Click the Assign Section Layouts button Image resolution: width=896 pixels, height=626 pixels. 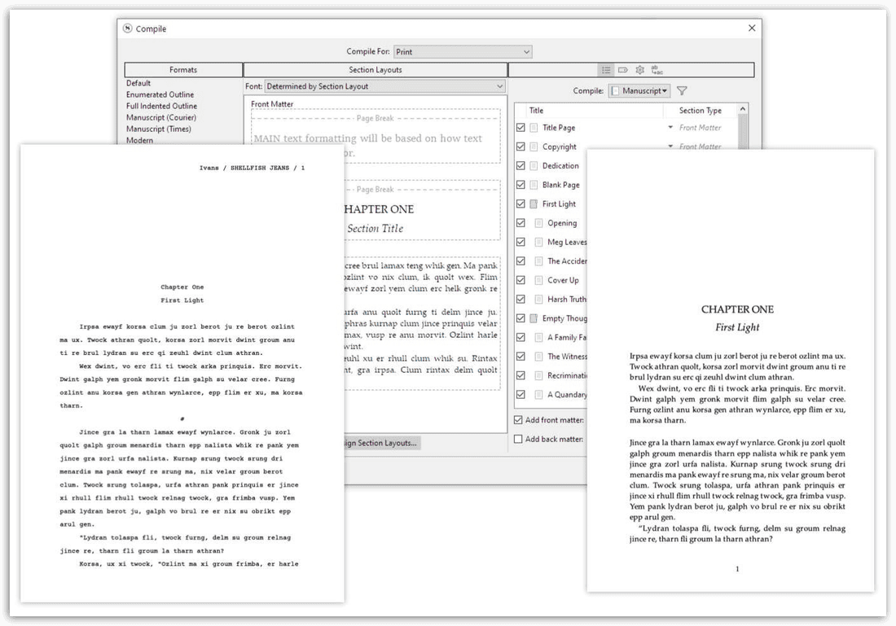382,443
